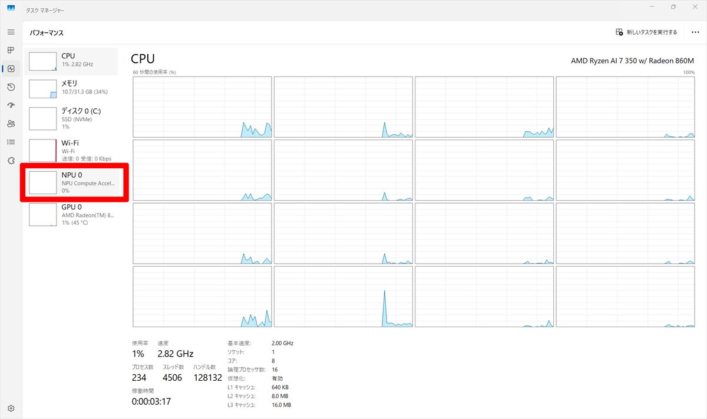
Task: Open the Details page icon
Action: pos(11,142)
